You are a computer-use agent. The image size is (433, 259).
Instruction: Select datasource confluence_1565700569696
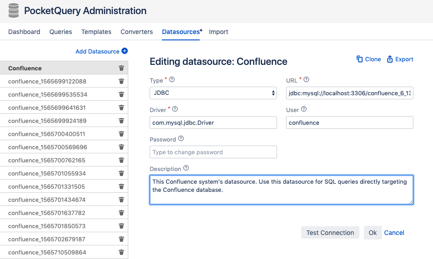[64, 147]
